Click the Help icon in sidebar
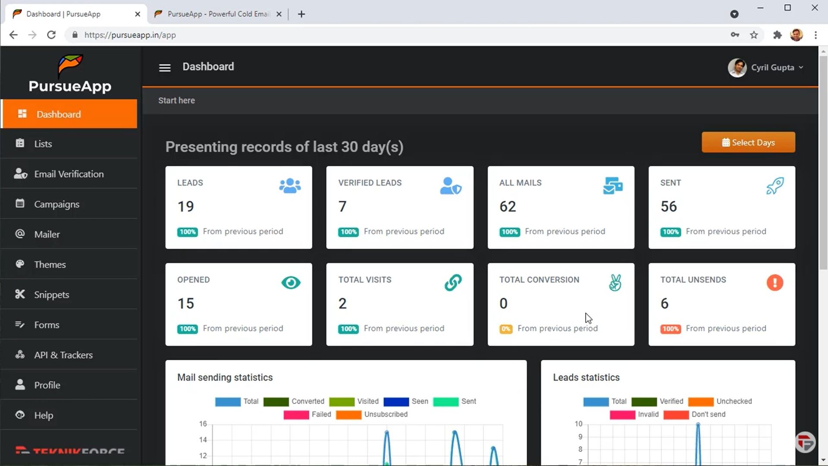 pyautogui.click(x=20, y=415)
